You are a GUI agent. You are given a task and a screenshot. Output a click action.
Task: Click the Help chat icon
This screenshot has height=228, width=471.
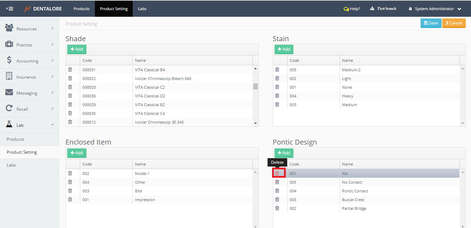(346, 9)
